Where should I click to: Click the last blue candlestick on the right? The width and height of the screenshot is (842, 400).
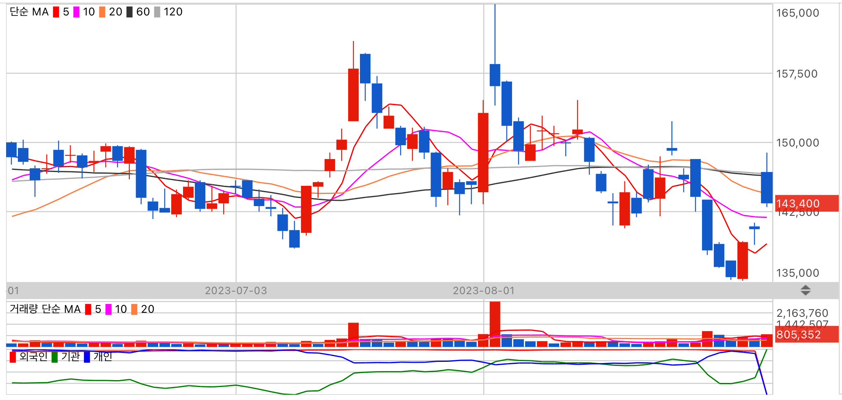point(767,187)
